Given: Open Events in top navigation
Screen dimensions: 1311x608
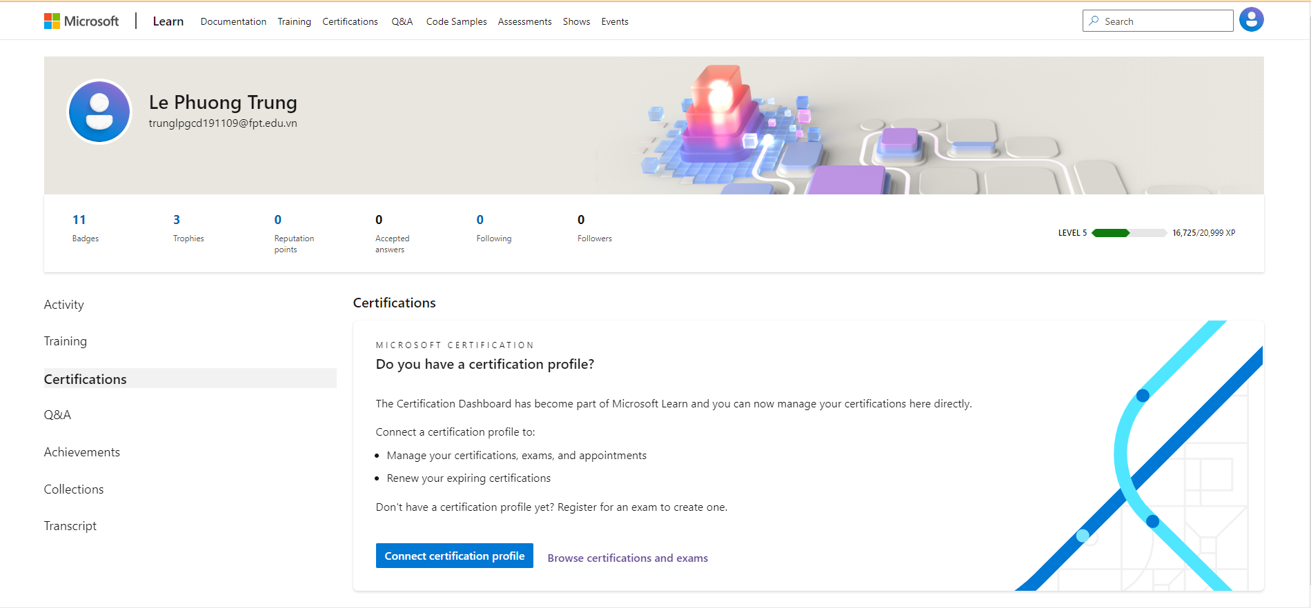Looking at the screenshot, I should [x=615, y=21].
